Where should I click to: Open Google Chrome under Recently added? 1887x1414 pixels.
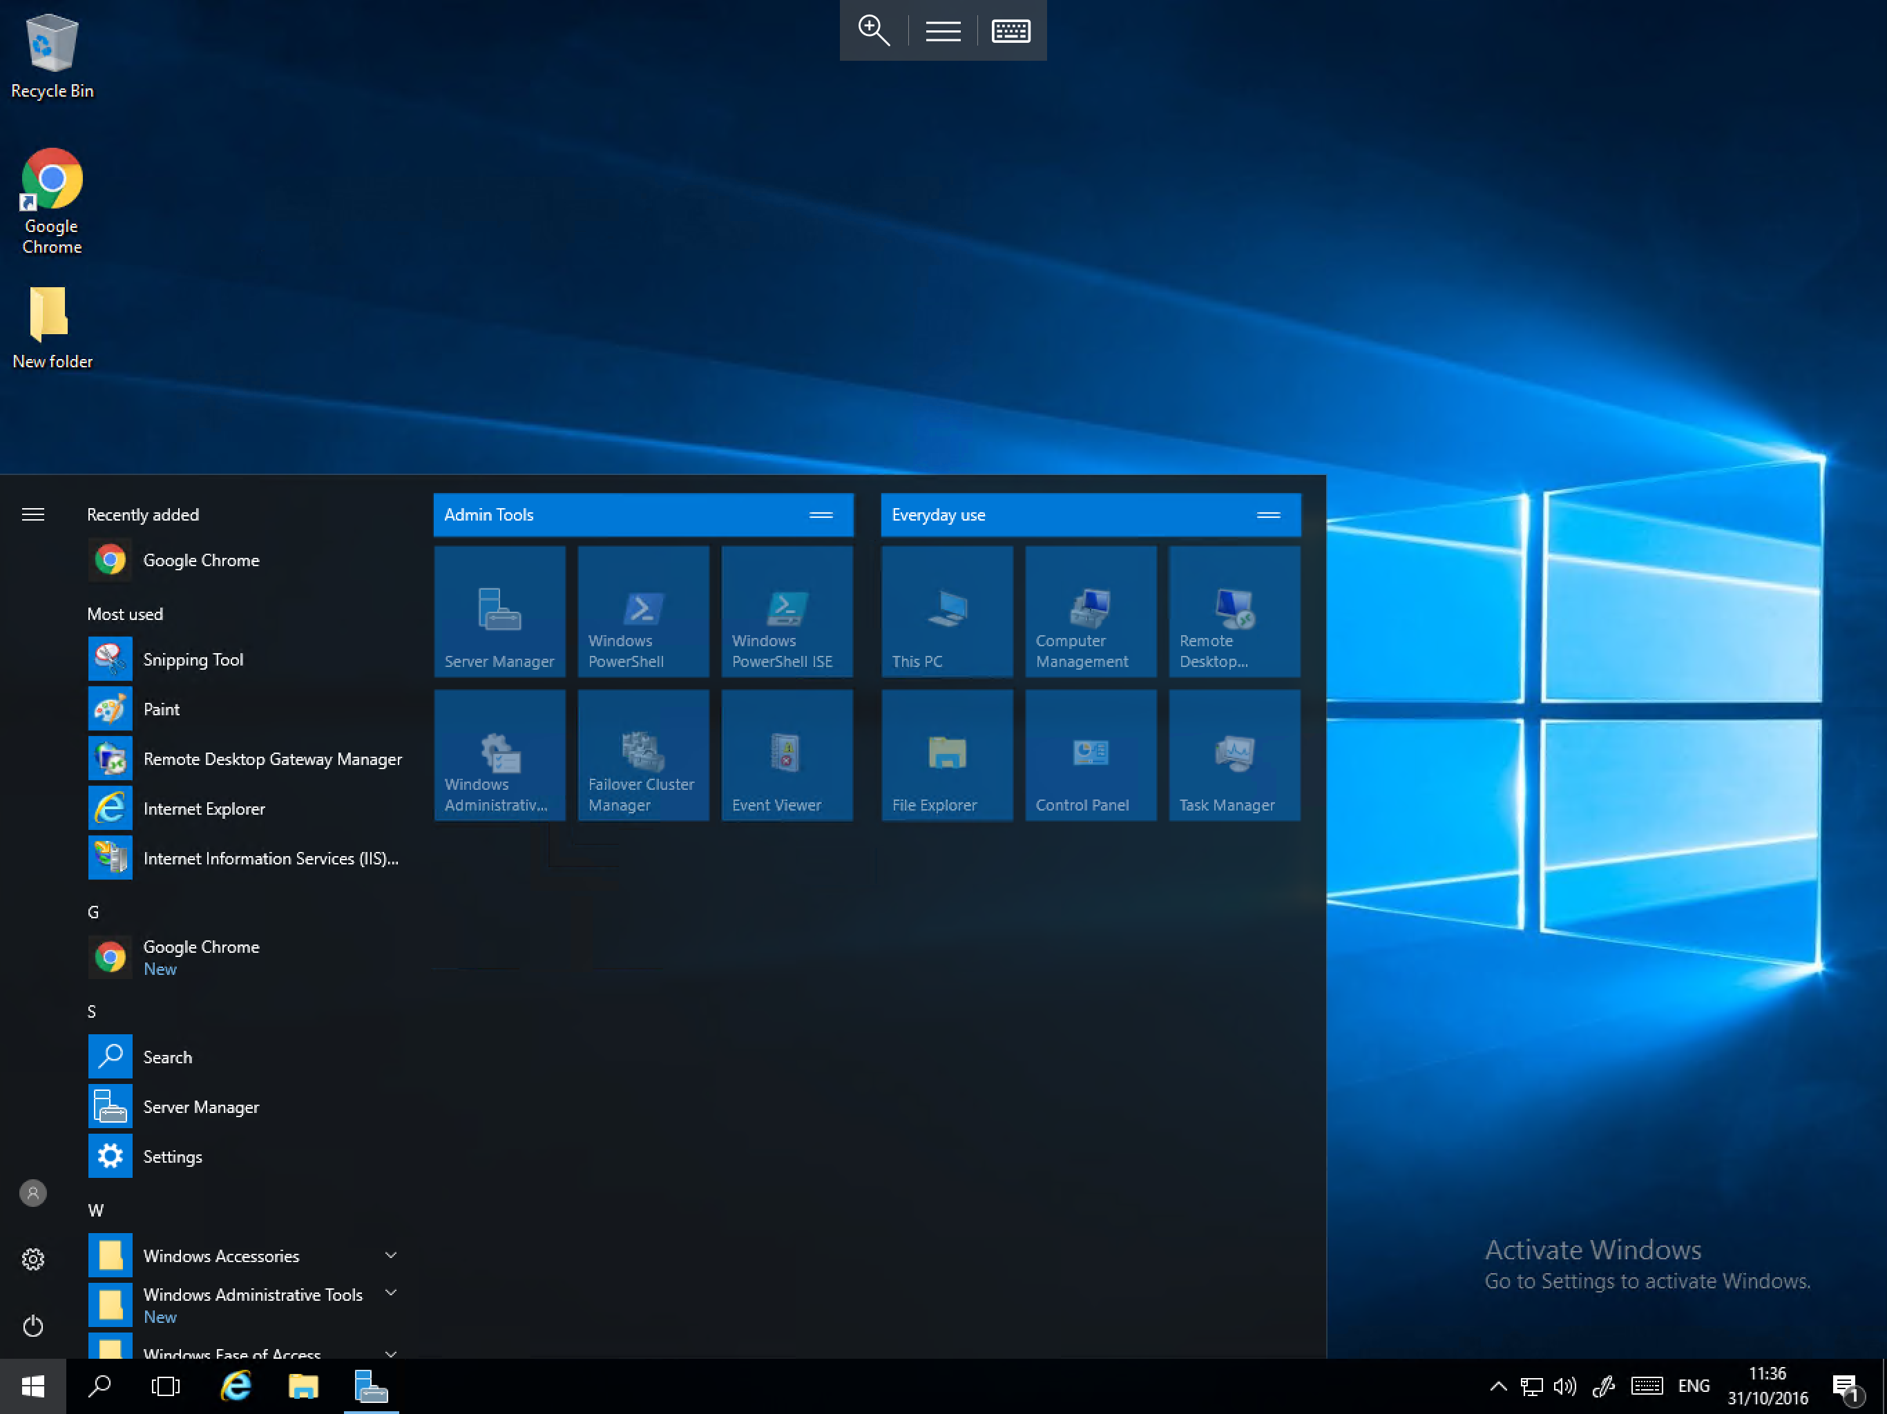pos(246,561)
